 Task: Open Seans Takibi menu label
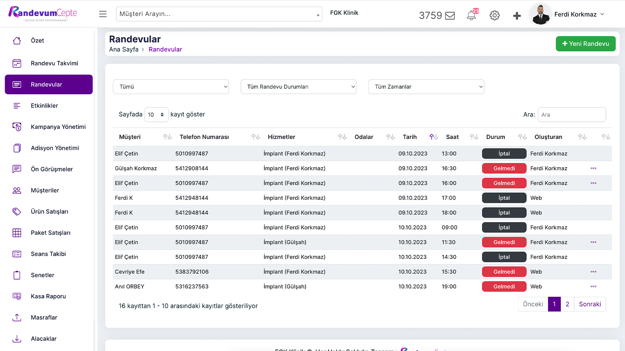pos(48,254)
